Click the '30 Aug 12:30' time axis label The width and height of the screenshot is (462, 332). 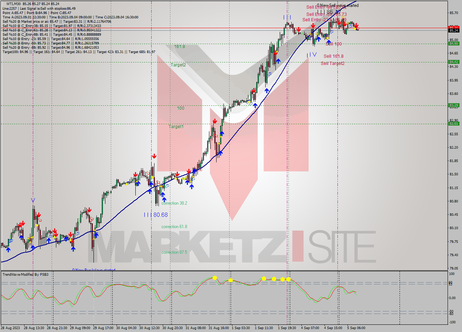149,328
